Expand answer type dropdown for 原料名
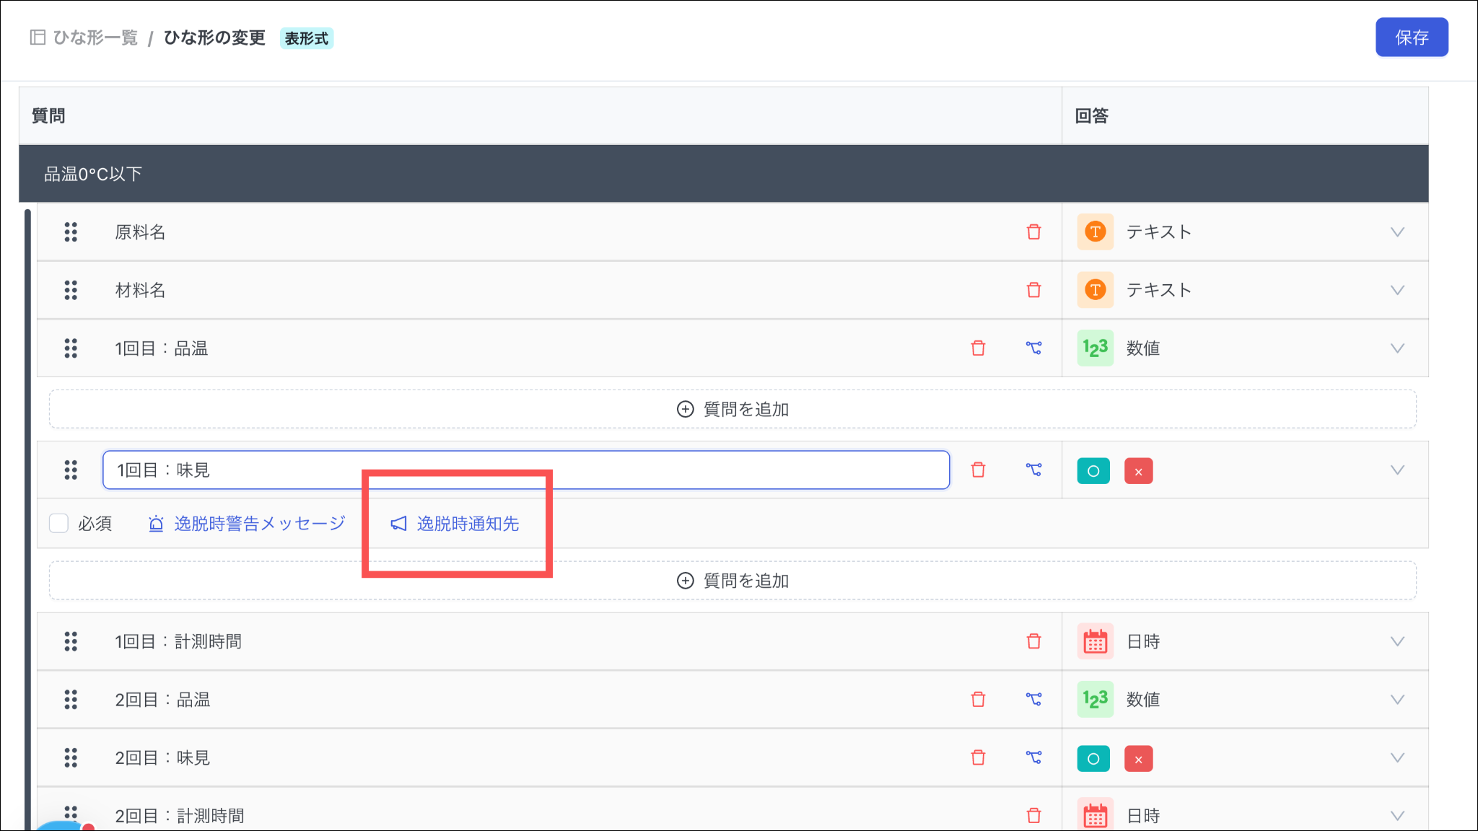1478x831 pixels. point(1397,232)
